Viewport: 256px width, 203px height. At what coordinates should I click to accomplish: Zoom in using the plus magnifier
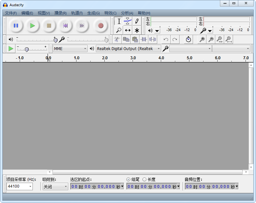pyautogui.click(x=202, y=39)
